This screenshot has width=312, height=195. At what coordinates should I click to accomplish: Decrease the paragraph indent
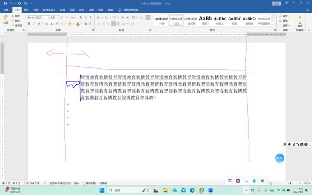pos(123,18)
